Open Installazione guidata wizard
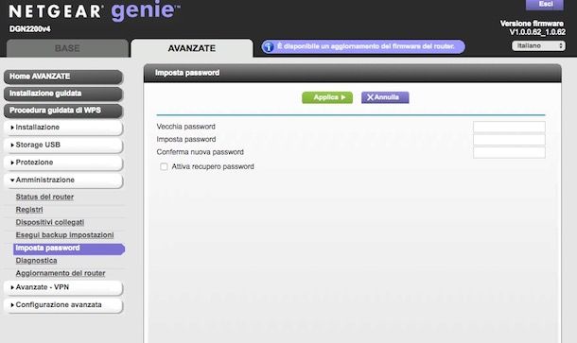The height and width of the screenshot is (343, 577). coord(63,94)
